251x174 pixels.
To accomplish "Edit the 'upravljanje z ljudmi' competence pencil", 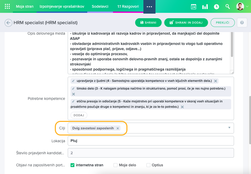I will 73,81.
